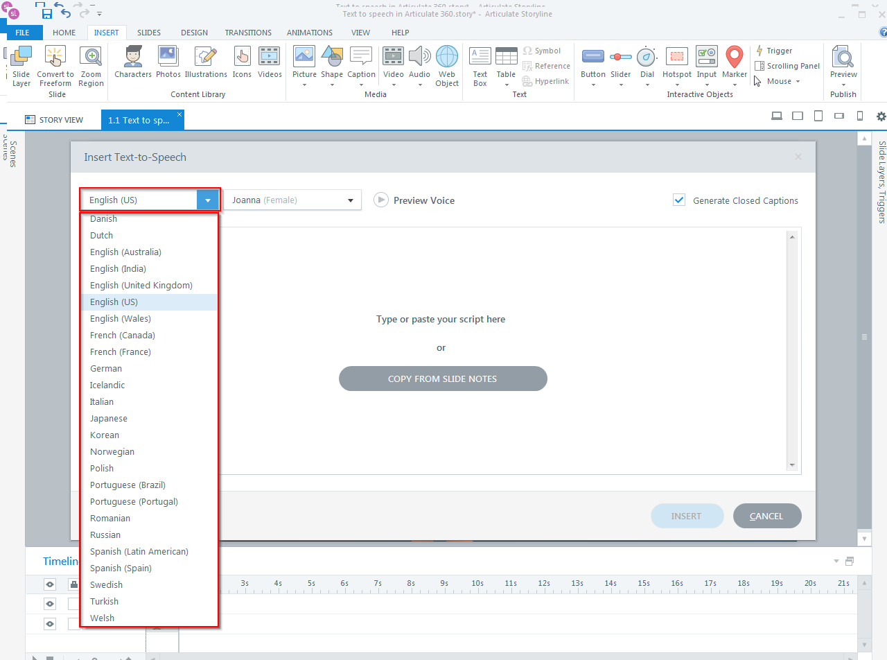Uncheck Generate Closed Captions checkbox
Viewport: 887px width, 660px height.
pos(679,200)
